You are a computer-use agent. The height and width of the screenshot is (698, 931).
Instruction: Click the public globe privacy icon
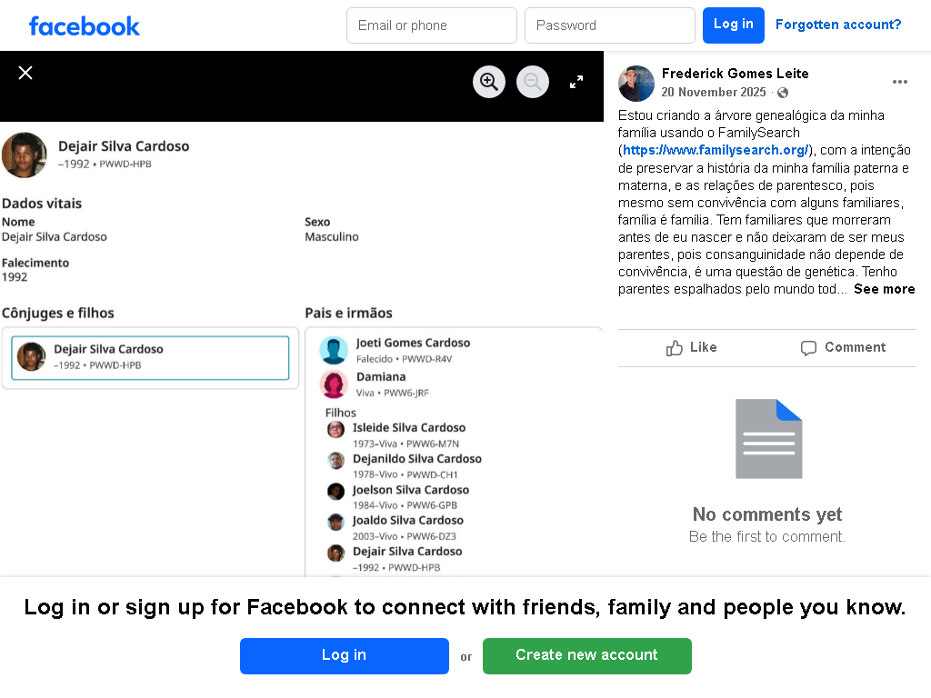click(x=783, y=93)
